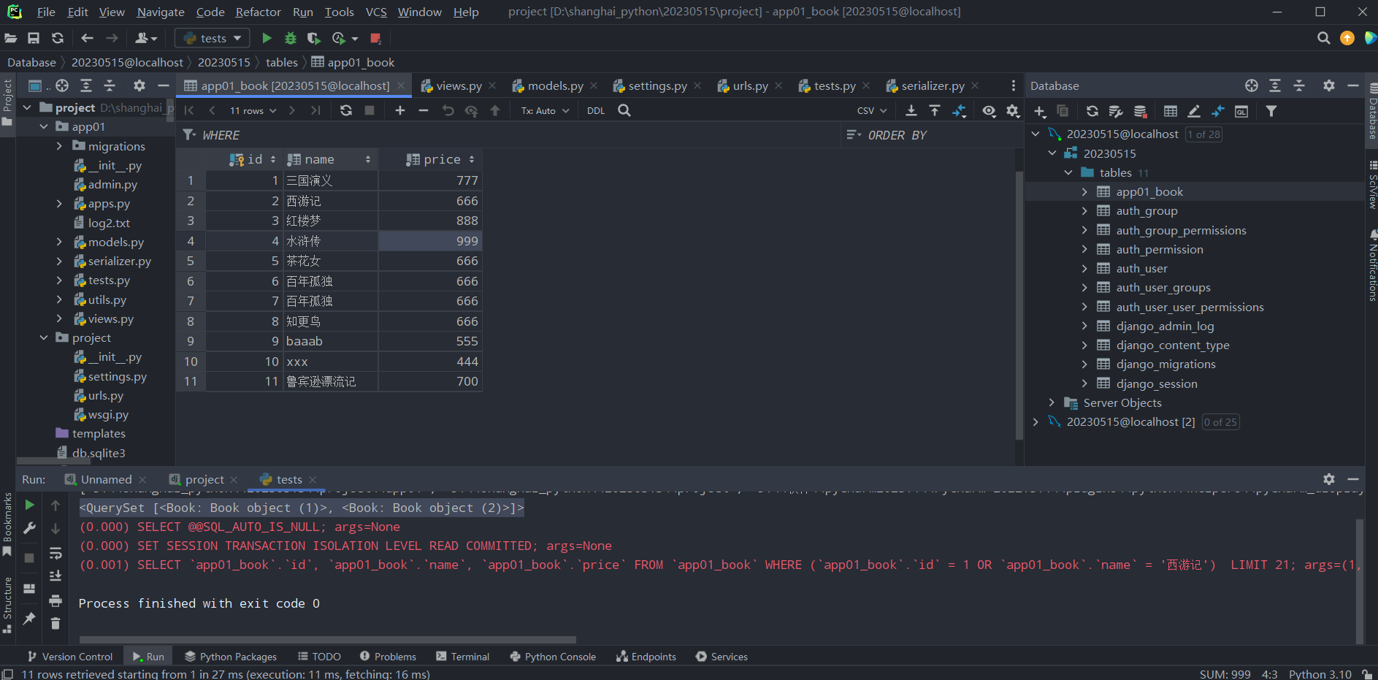Click the Debug bug icon in main toolbar
The image size is (1378, 680).
coord(290,38)
